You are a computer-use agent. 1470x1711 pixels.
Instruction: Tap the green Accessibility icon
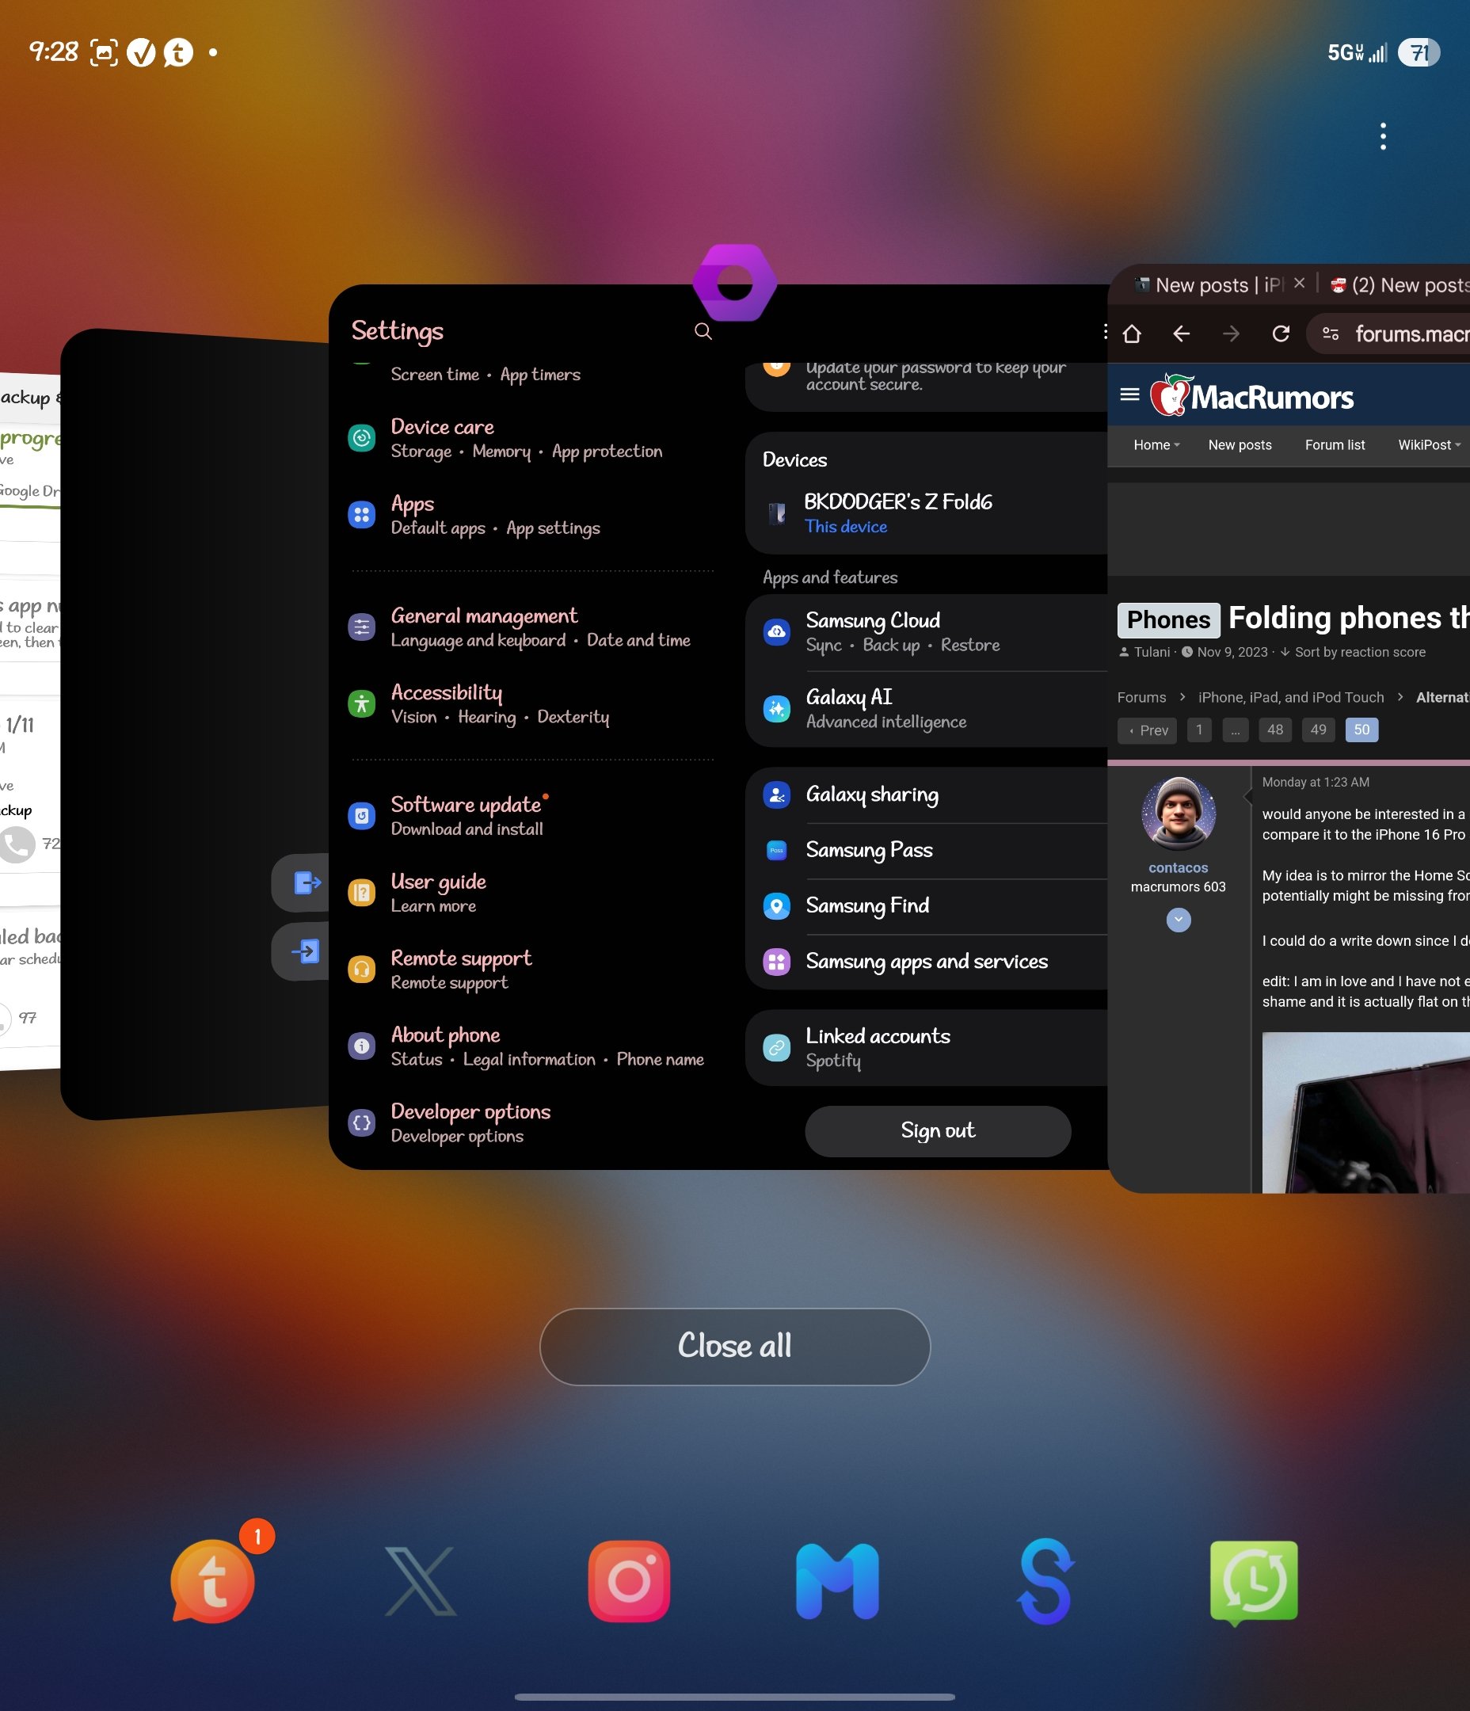(362, 703)
